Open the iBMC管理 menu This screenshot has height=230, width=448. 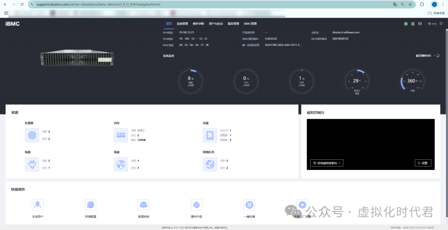[x=250, y=24]
